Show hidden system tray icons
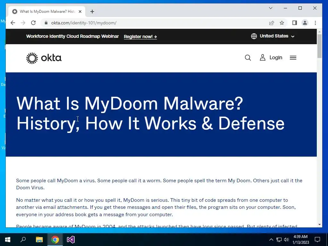The image size is (328, 246). [271, 240]
